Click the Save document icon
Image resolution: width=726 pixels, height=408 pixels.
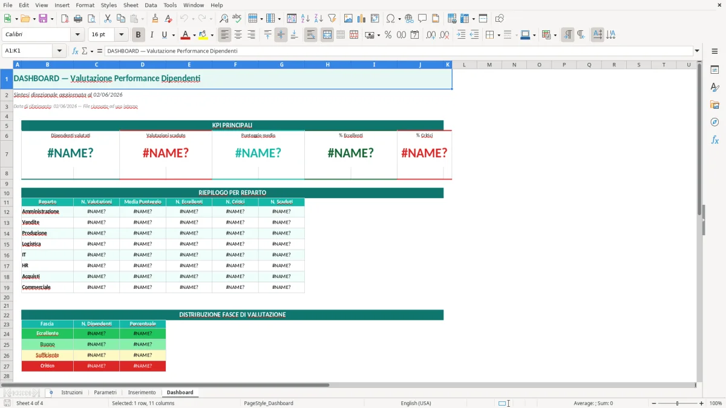42,19
